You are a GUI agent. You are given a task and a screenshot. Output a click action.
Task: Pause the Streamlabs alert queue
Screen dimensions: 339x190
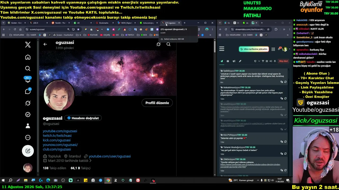[x=267, y=61]
